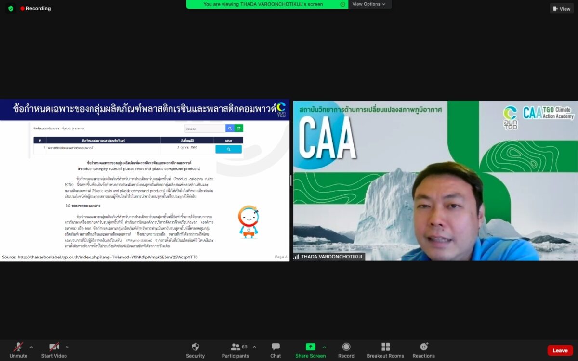
Task: Start recording with Record button
Action: pos(346,347)
